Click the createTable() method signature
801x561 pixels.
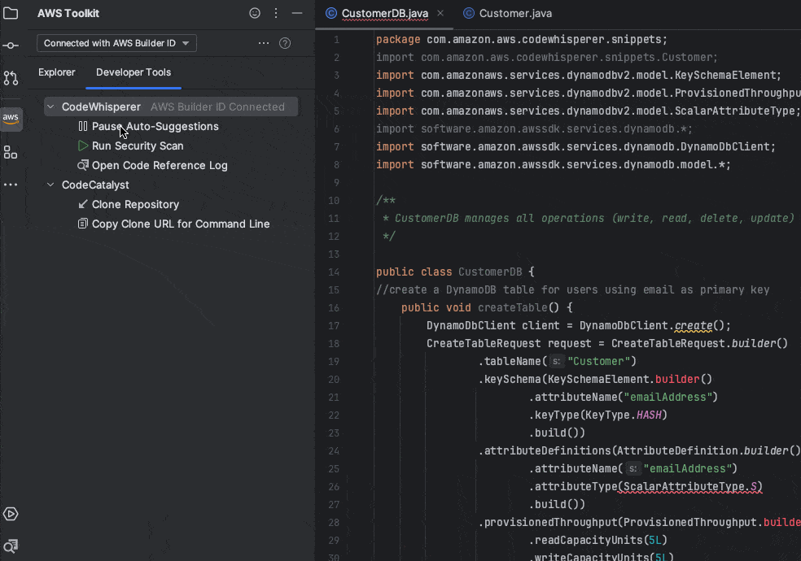pos(487,307)
